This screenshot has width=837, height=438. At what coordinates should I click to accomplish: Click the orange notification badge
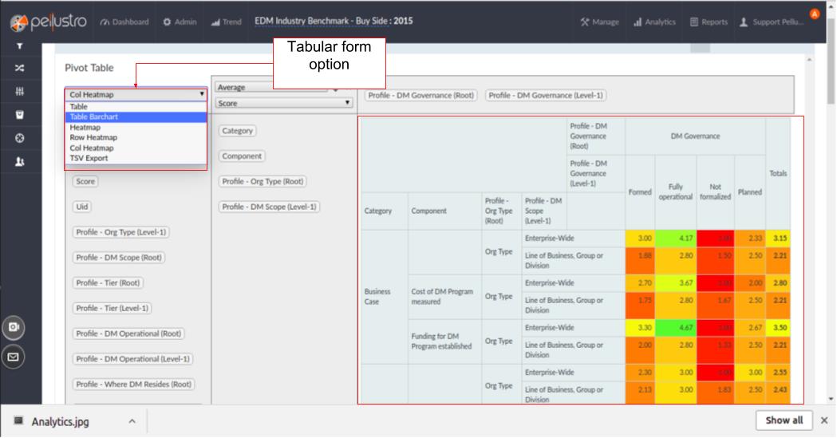pyautogui.click(x=814, y=14)
